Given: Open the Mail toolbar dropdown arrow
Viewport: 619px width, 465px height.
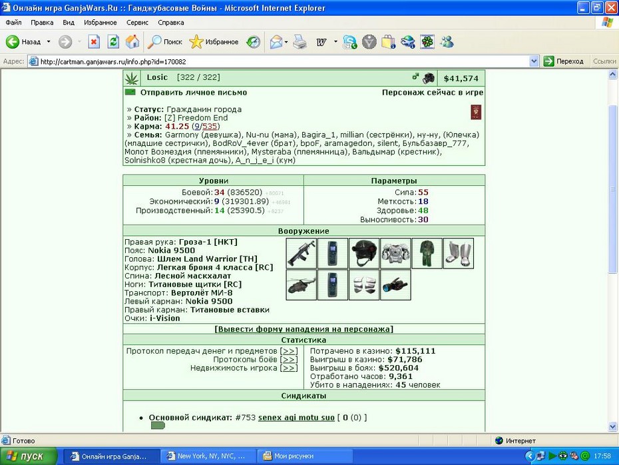Looking at the screenshot, I should click(286, 41).
